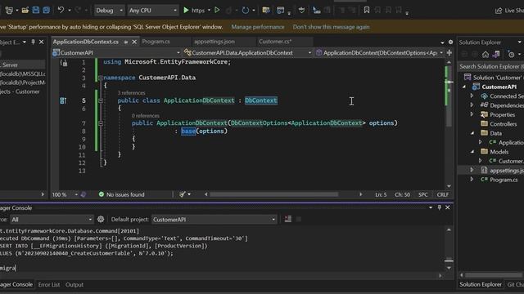
Task: Click the editor vertical scrollbar track
Action: tap(449, 123)
